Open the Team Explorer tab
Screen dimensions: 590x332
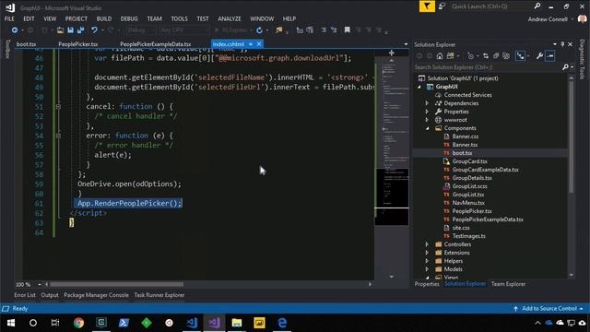coord(508,284)
